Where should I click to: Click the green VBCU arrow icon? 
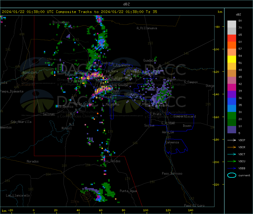[232, 161]
